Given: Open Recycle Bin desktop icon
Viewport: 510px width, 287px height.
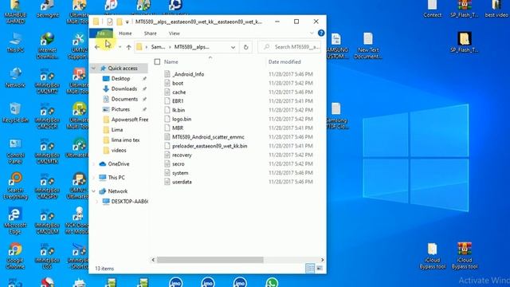Looking at the screenshot, I should pos(15,113).
